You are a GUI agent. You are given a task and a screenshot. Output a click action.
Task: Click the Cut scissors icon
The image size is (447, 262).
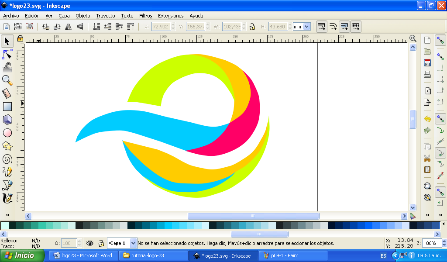click(x=427, y=158)
